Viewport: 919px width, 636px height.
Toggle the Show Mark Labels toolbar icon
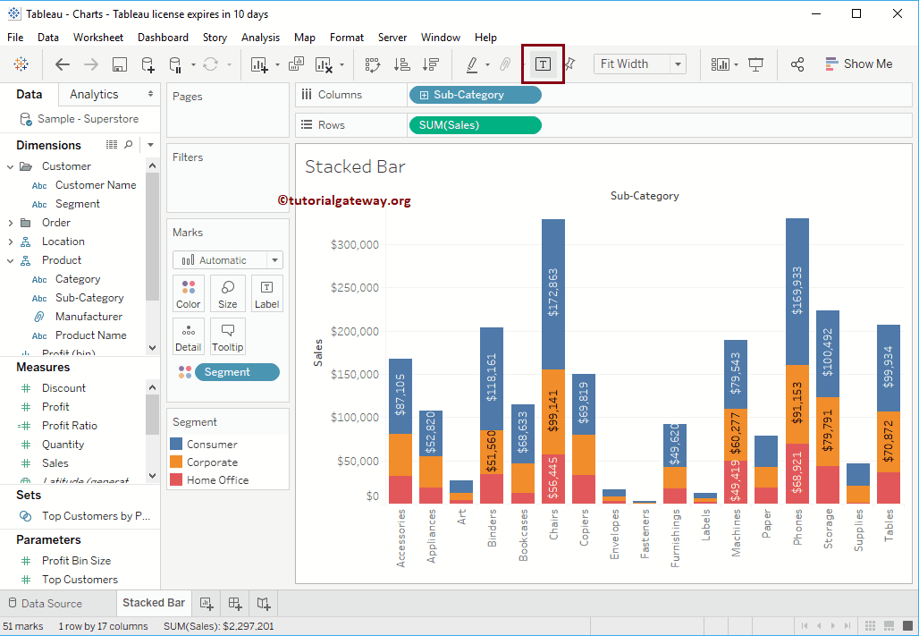tap(543, 64)
